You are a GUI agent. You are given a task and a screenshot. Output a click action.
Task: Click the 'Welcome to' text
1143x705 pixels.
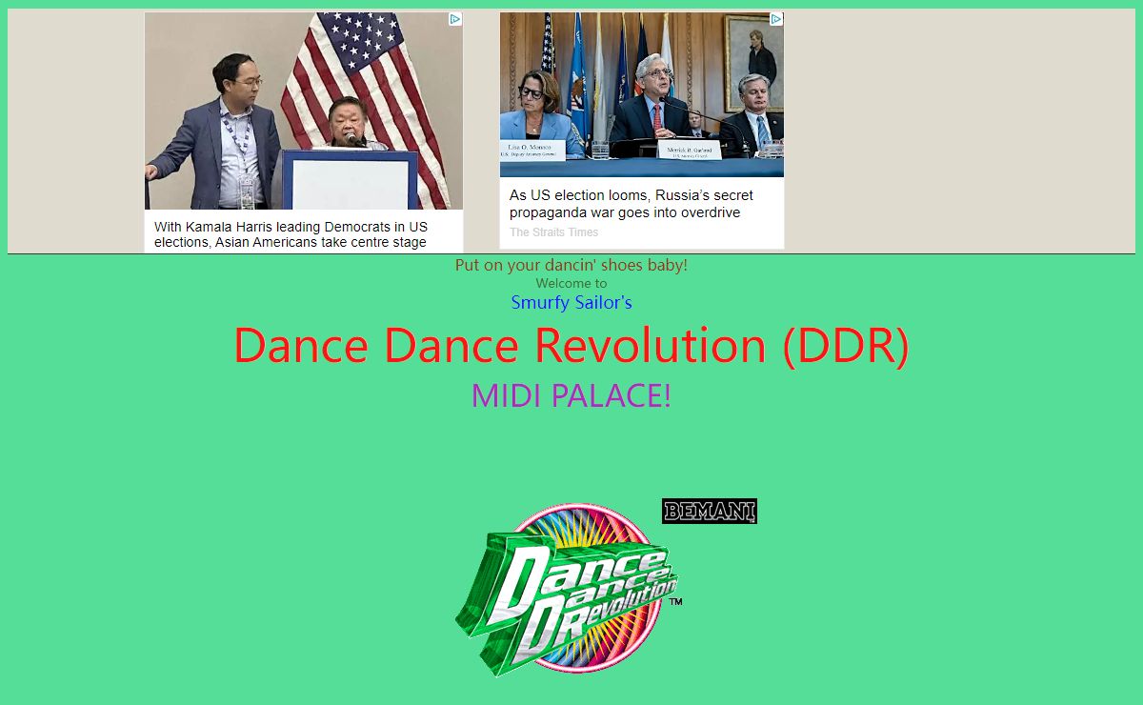[571, 283]
